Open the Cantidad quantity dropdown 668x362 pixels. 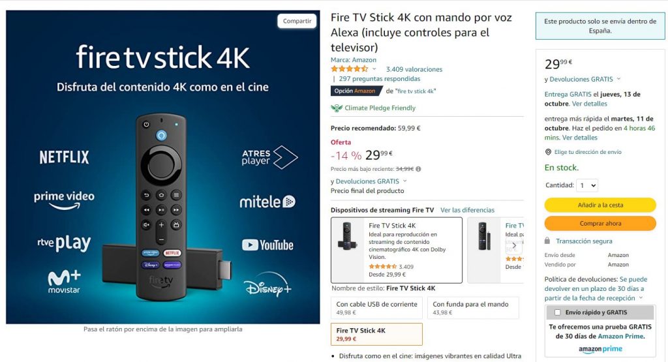(x=588, y=185)
